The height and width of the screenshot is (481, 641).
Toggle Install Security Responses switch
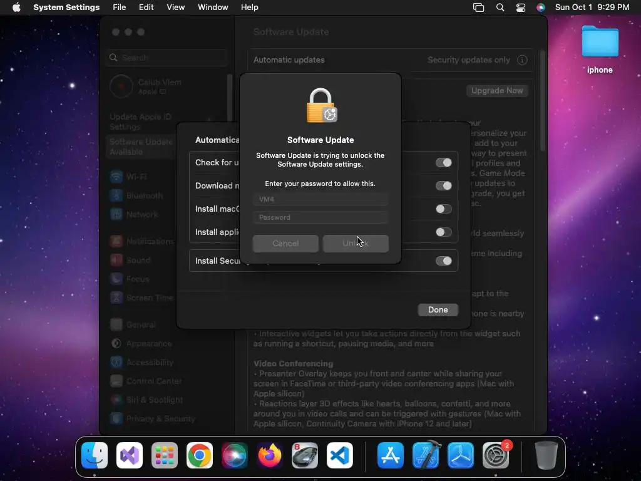point(444,261)
